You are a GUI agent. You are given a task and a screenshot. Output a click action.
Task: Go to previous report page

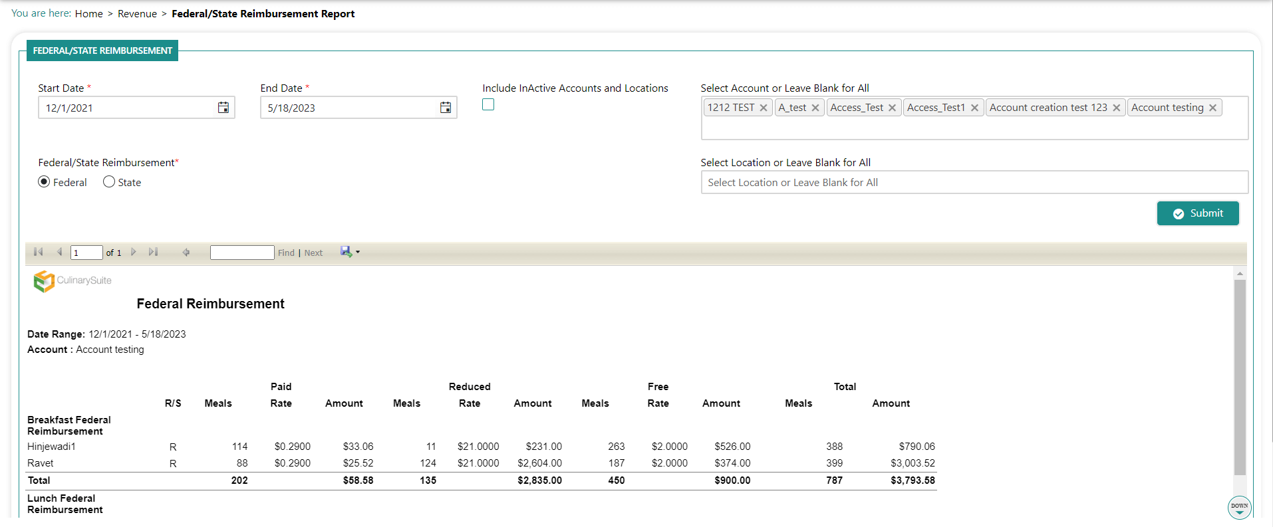[x=60, y=252]
